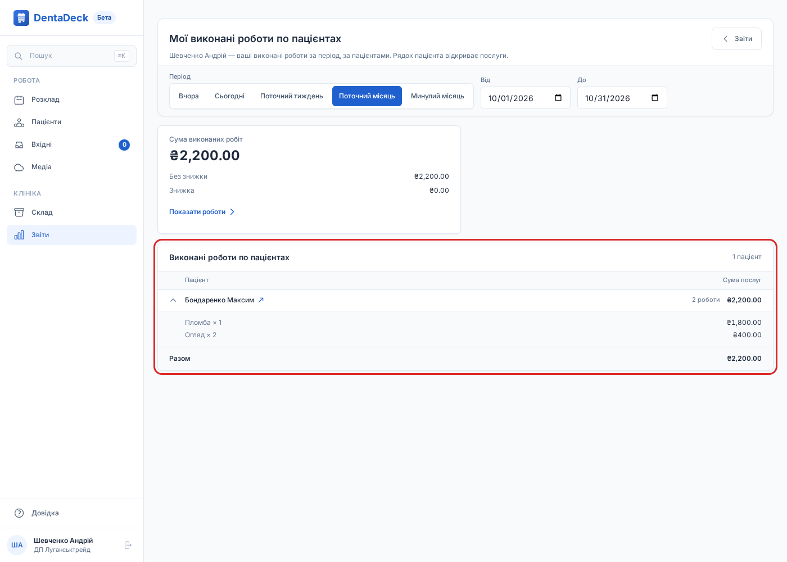The height and width of the screenshot is (562, 787).
Task: Click the Вхідні unread count badge
Action: [124, 145]
